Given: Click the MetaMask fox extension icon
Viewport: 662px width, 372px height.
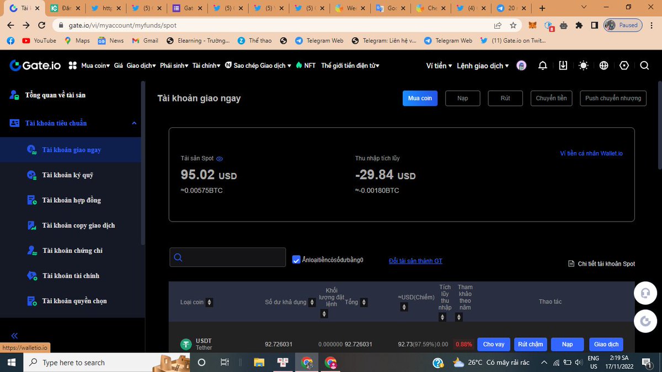Looking at the screenshot, I should (532, 25).
